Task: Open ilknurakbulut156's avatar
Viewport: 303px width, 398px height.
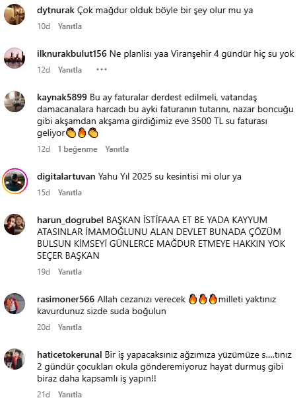Action: [15, 58]
